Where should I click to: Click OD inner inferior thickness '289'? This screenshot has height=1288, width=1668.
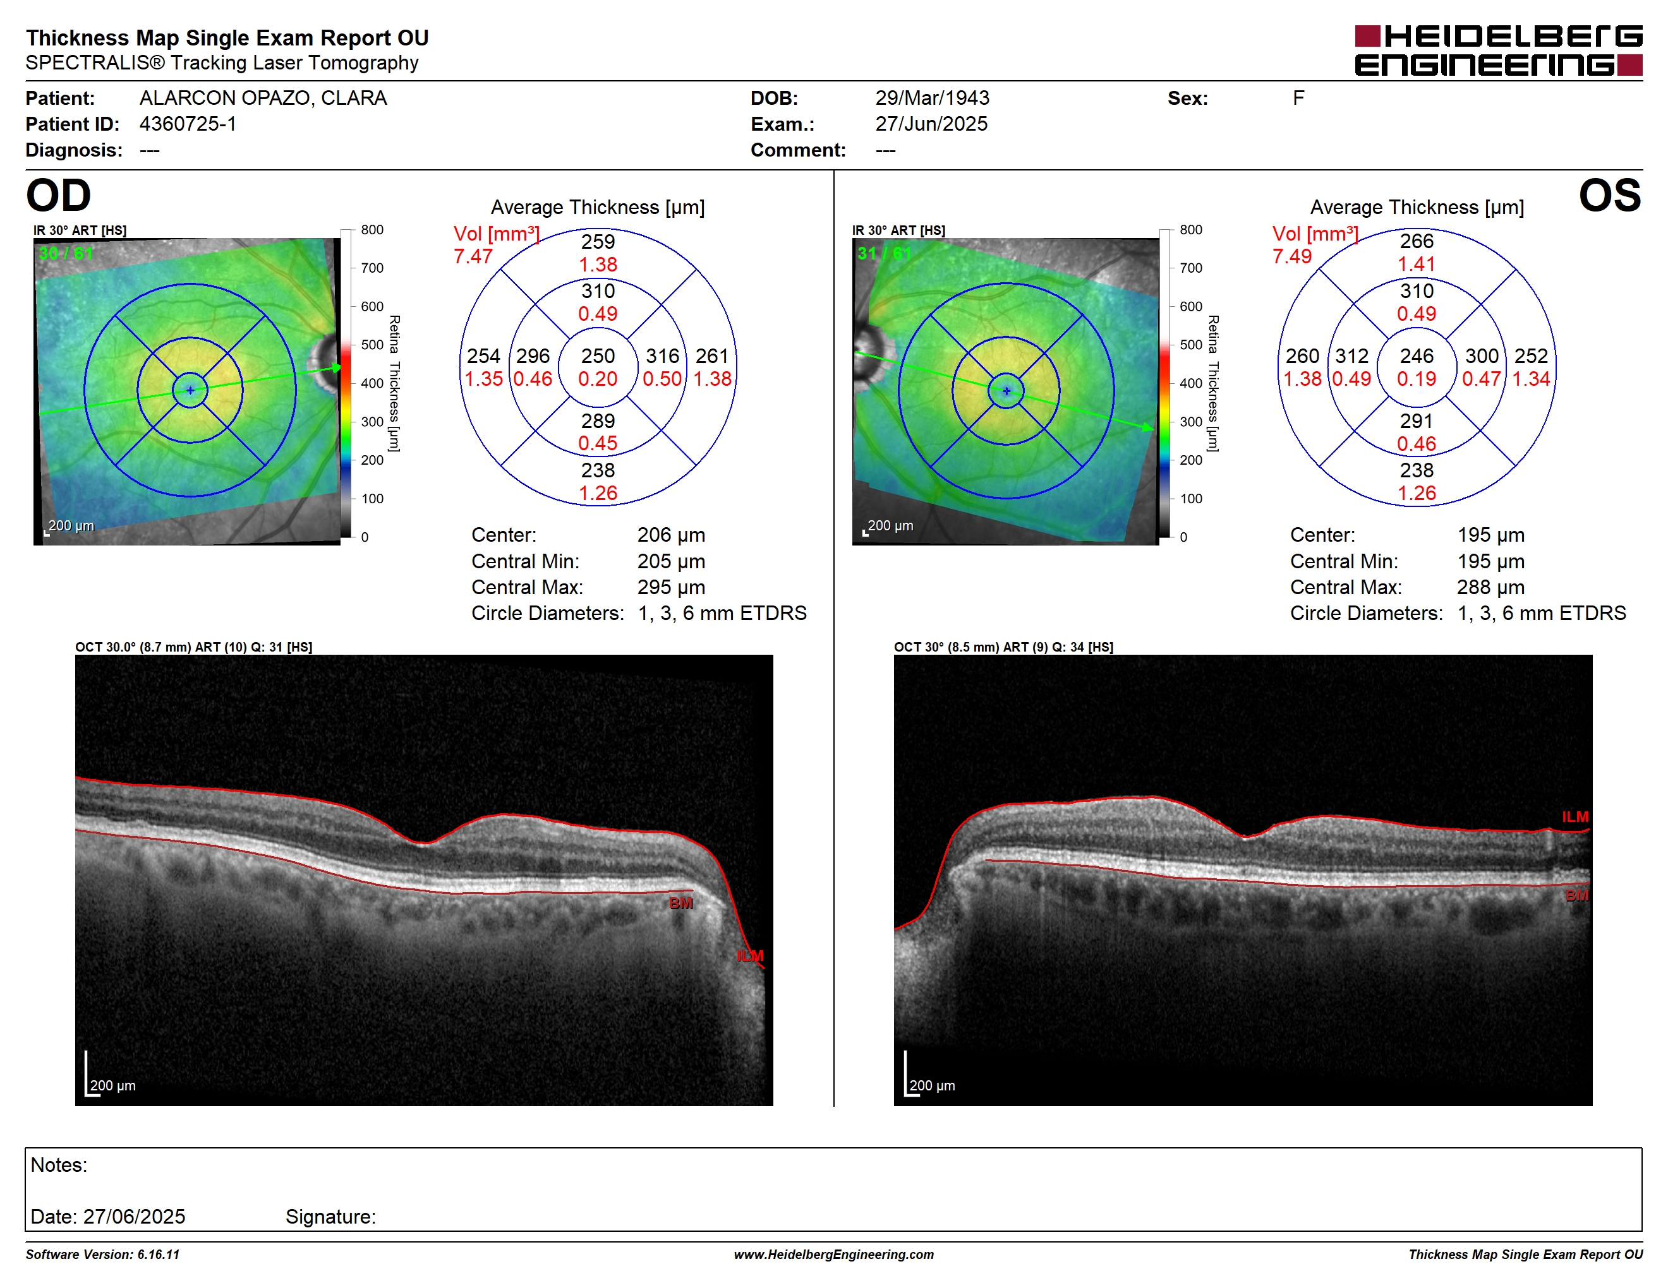[x=598, y=421]
